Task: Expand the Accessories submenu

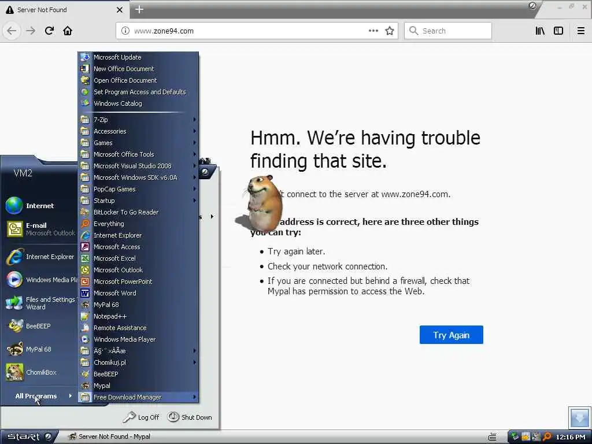Action: (x=138, y=131)
